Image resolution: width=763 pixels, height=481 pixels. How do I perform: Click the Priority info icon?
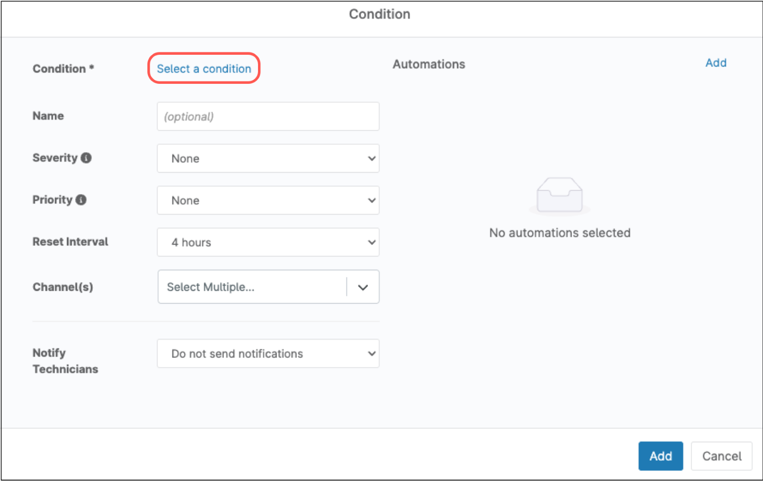click(82, 200)
